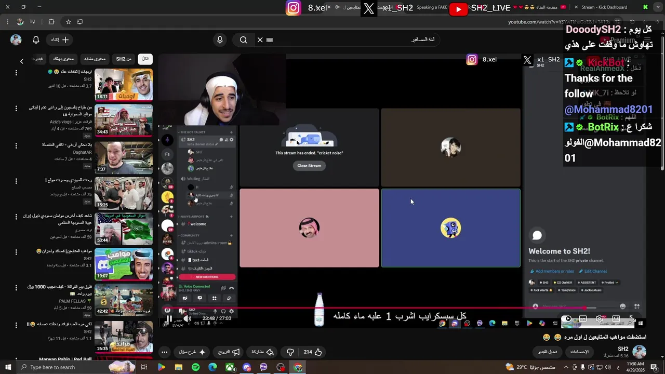The height and width of the screenshot is (374, 665).
Task: Open the ask-question sparkle button
Action: [192, 352]
